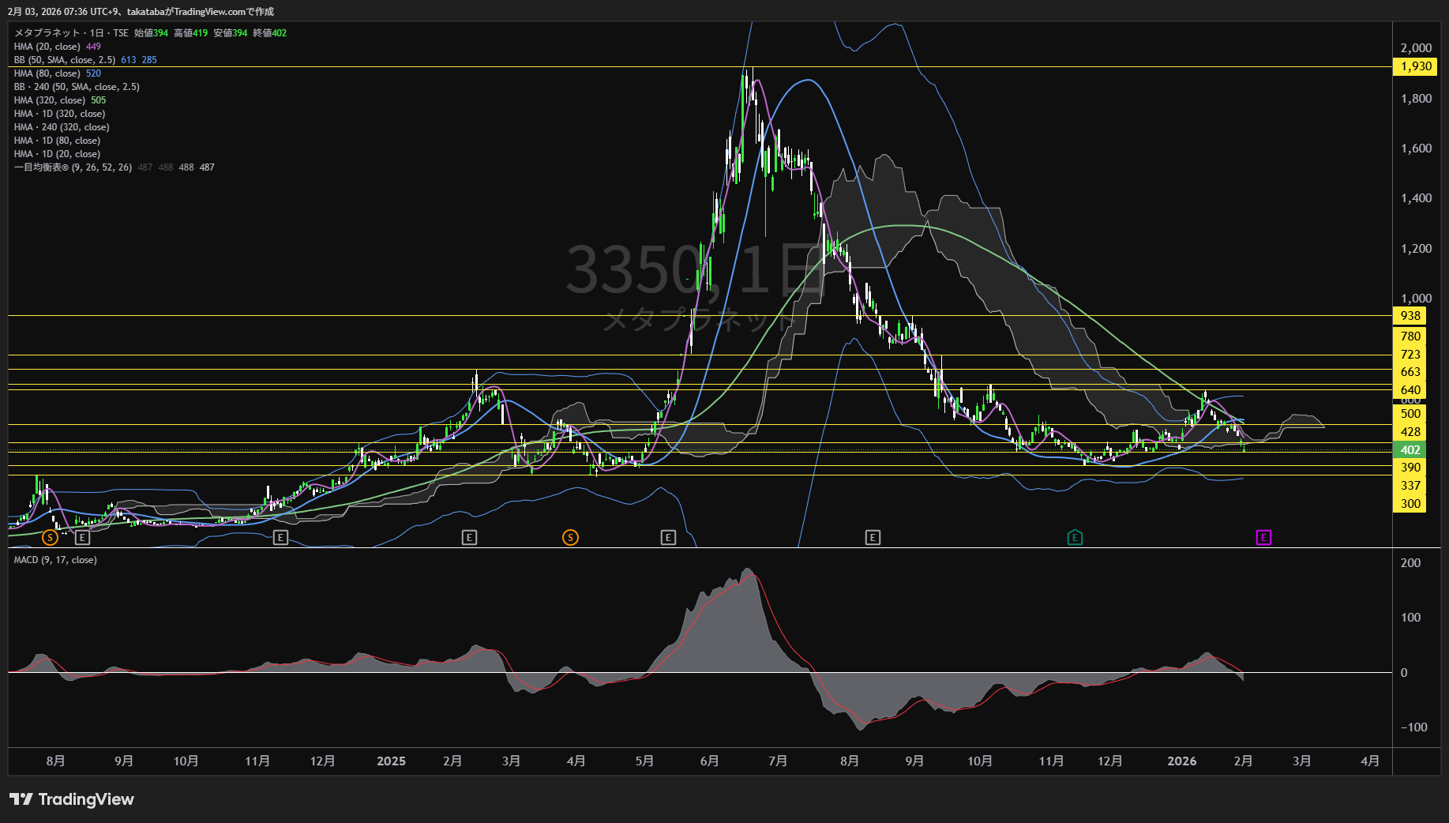Select the BB (50, SMA, close, 2.5) legend

(65, 60)
